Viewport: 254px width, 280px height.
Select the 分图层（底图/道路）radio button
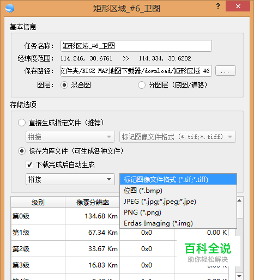[142, 85]
